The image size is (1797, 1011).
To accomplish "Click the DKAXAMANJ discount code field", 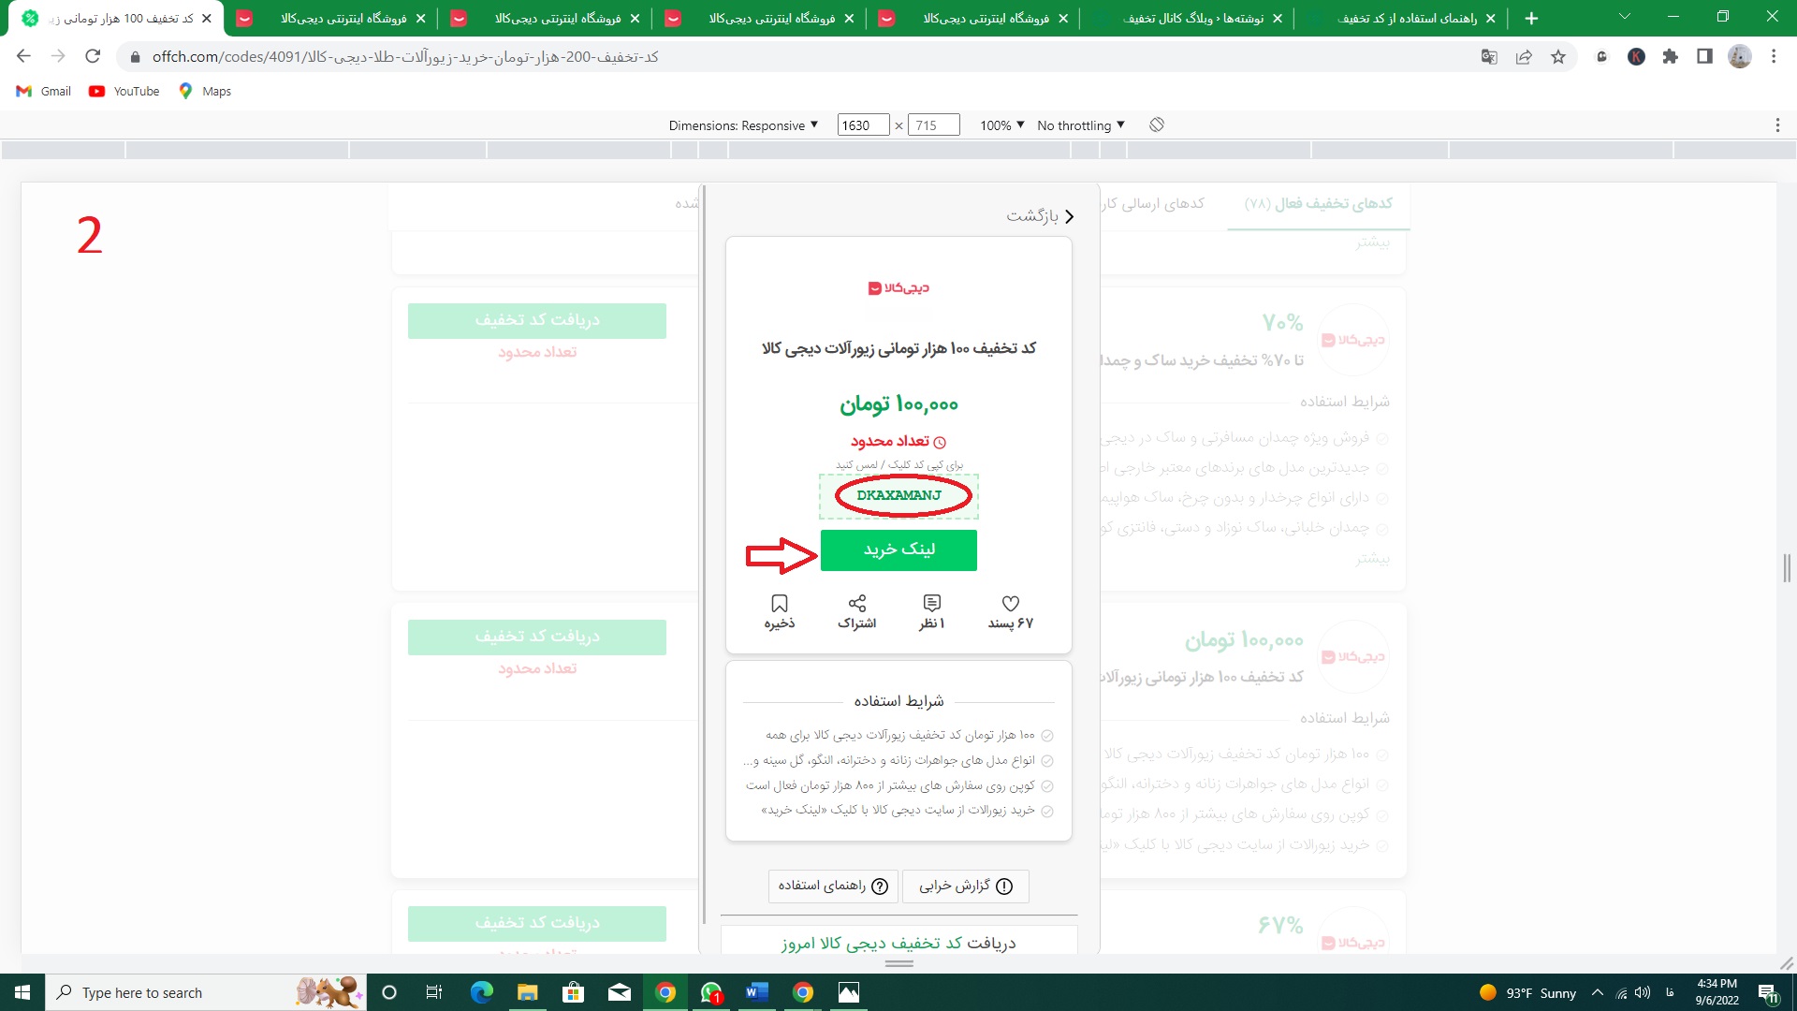I will coord(898,495).
